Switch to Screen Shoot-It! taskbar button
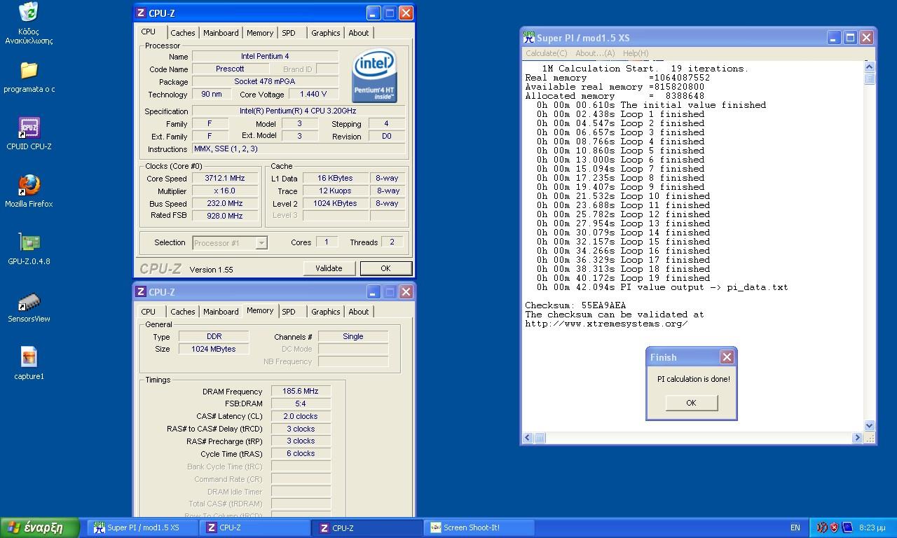The image size is (897, 538). pyautogui.click(x=479, y=527)
